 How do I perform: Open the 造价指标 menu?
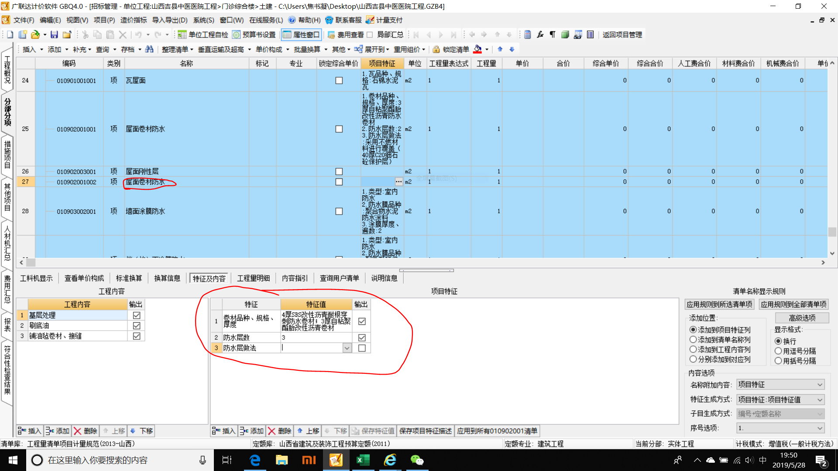[x=134, y=20]
